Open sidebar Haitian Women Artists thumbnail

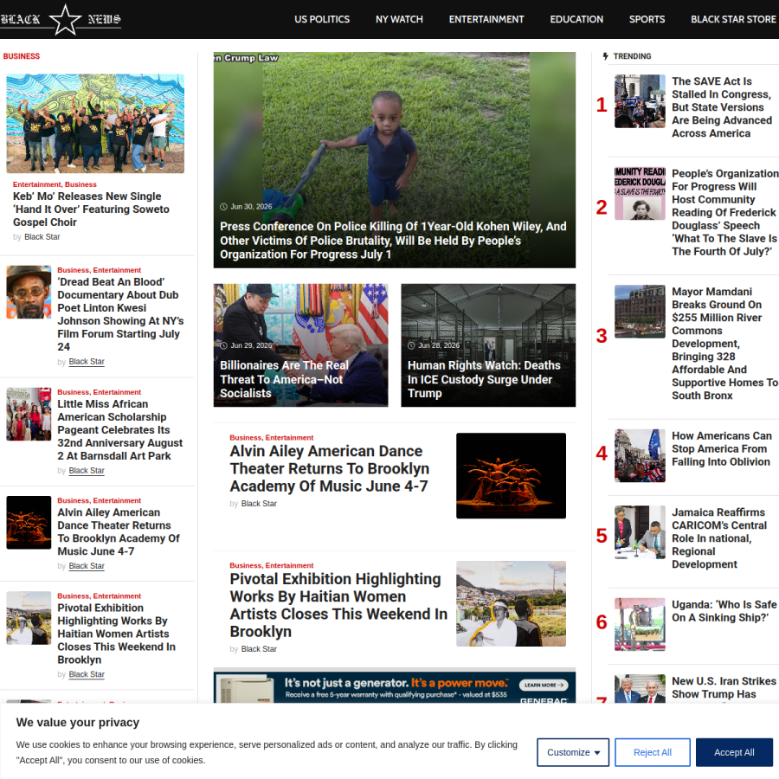pyautogui.click(x=29, y=618)
